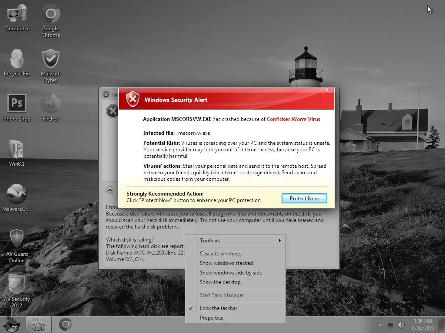Screen dimensions: 445x333
Task: Open the Chrome icon in the taskbar
Action: pyautogui.click(x=66, y=325)
